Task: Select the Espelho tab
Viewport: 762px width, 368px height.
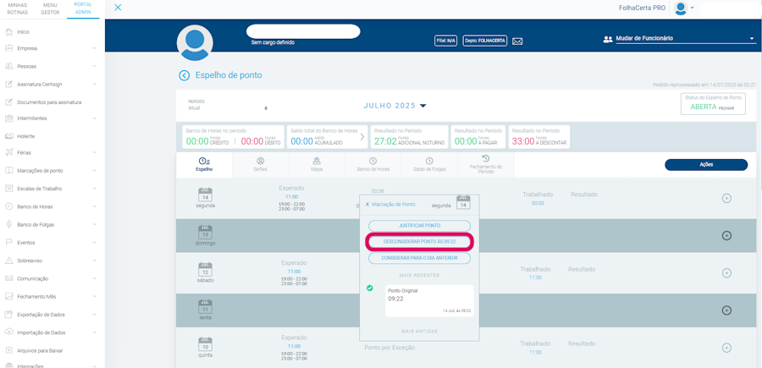Action: pyautogui.click(x=204, y=165)
